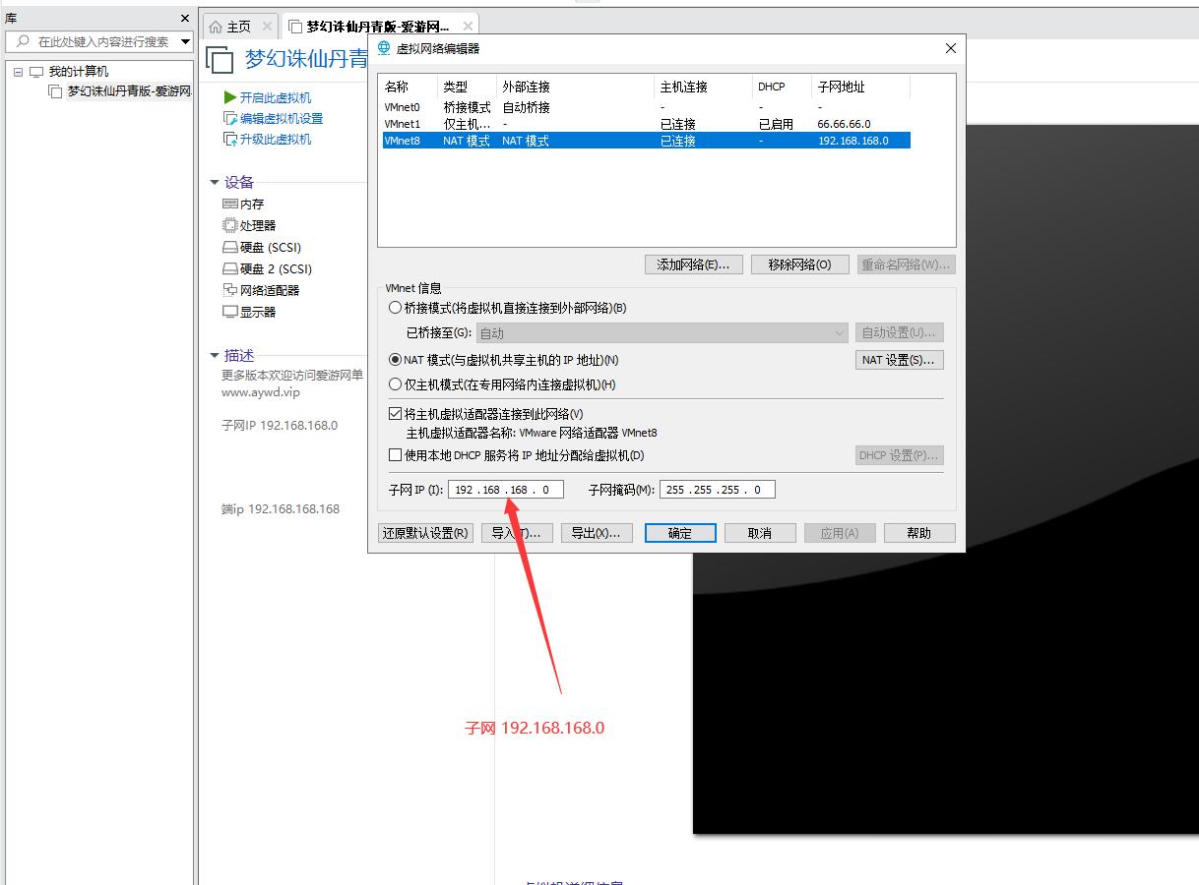
Task: Collapse the 设备 devices section
Action: (x=215, y=182)
